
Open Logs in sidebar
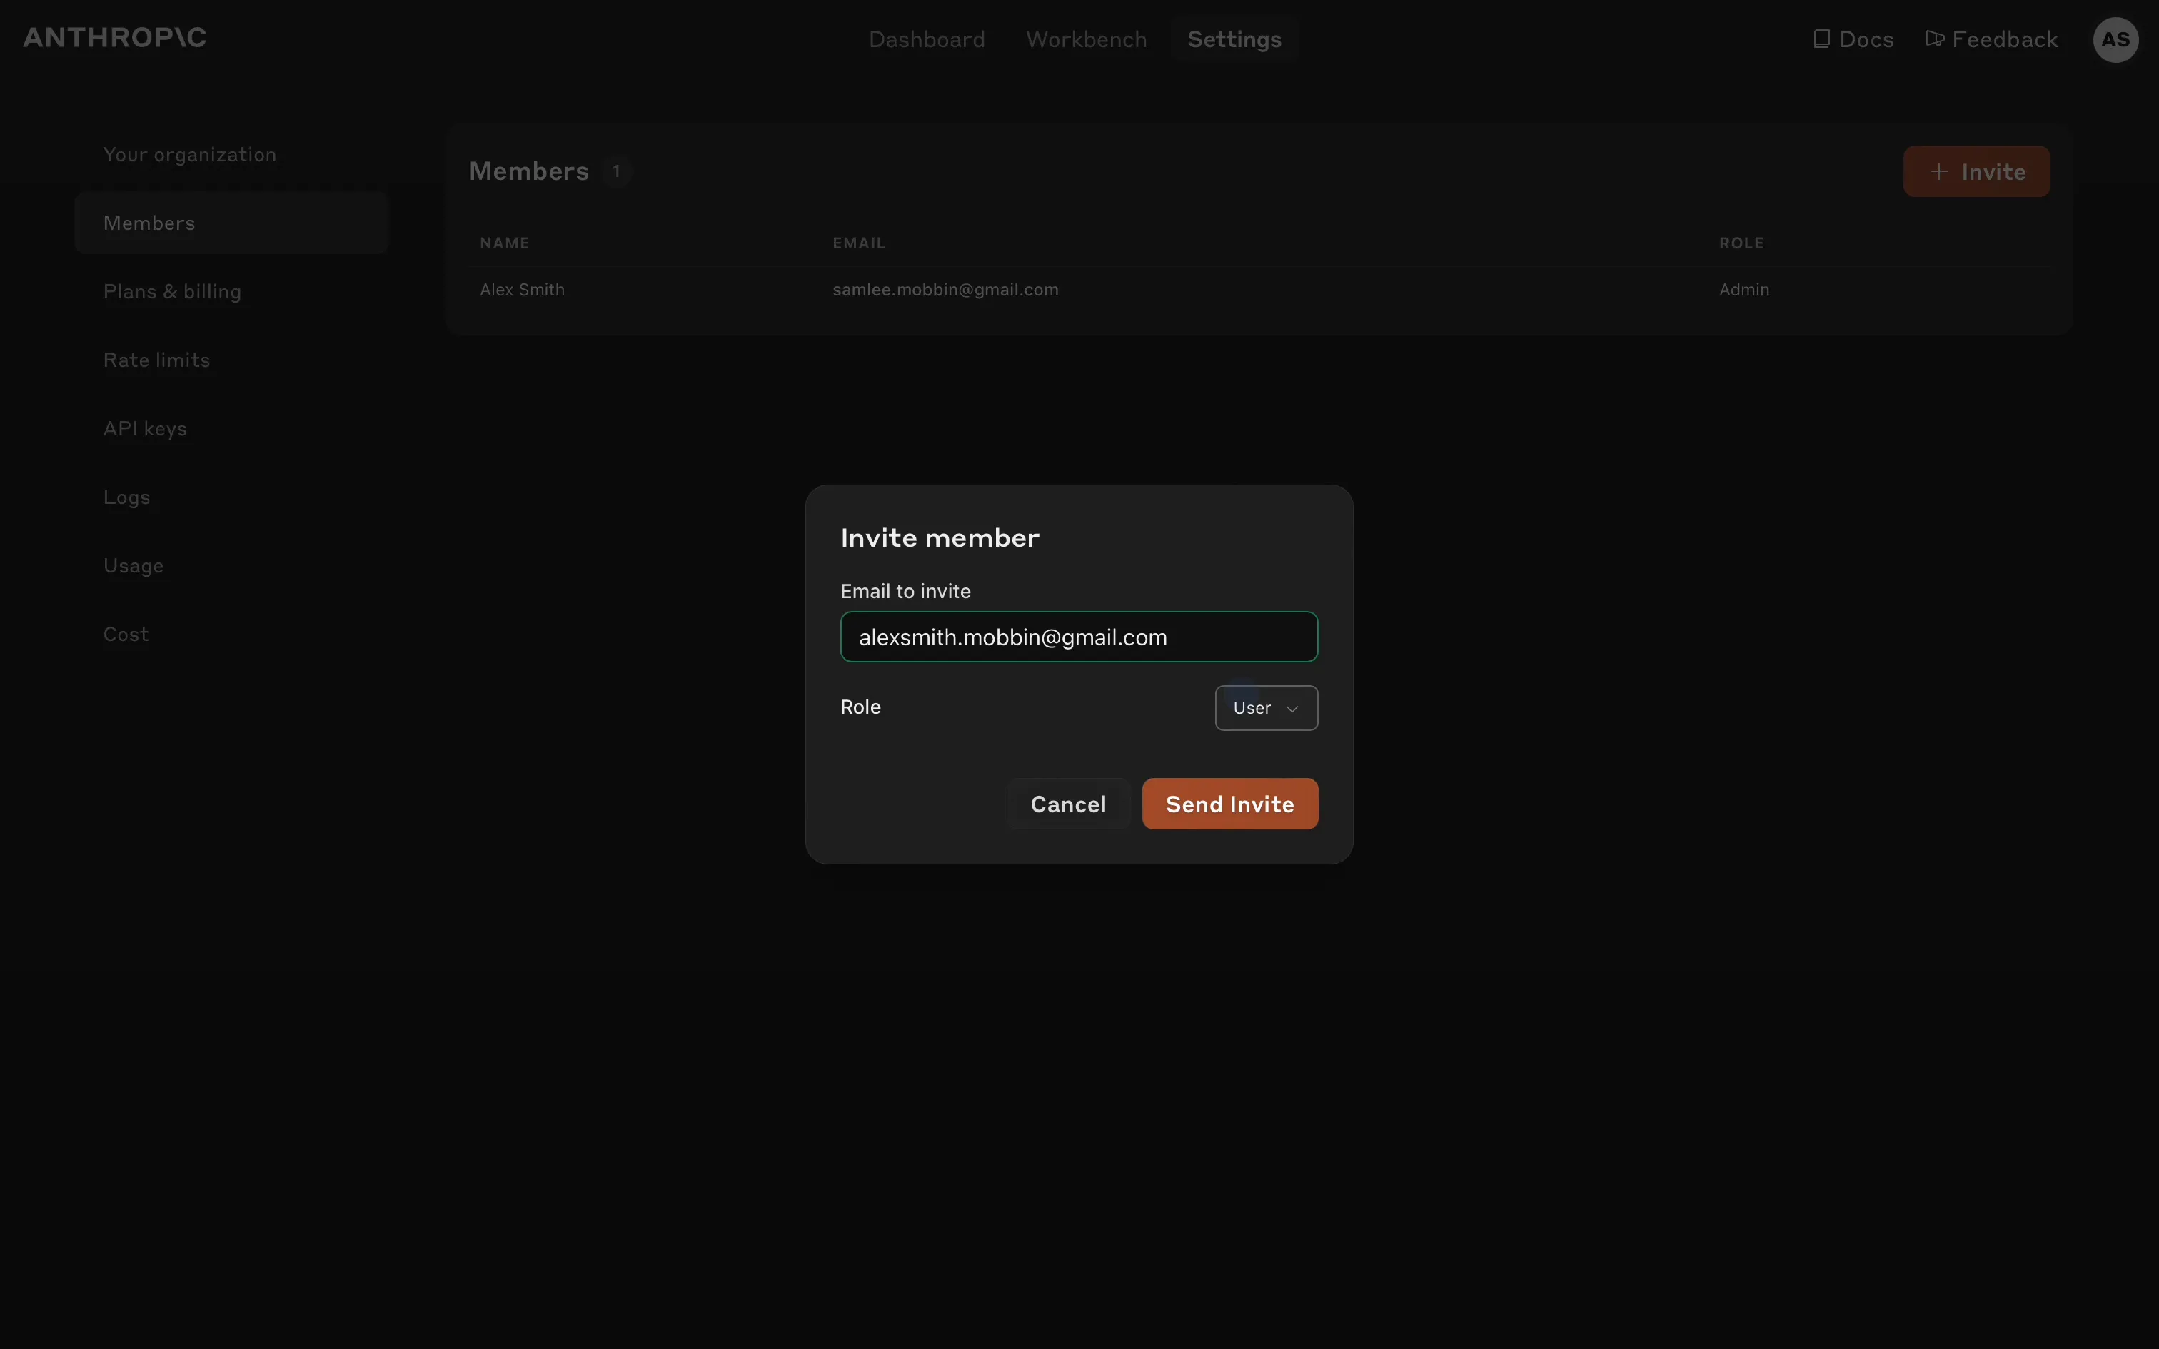(x=126, y=498)
